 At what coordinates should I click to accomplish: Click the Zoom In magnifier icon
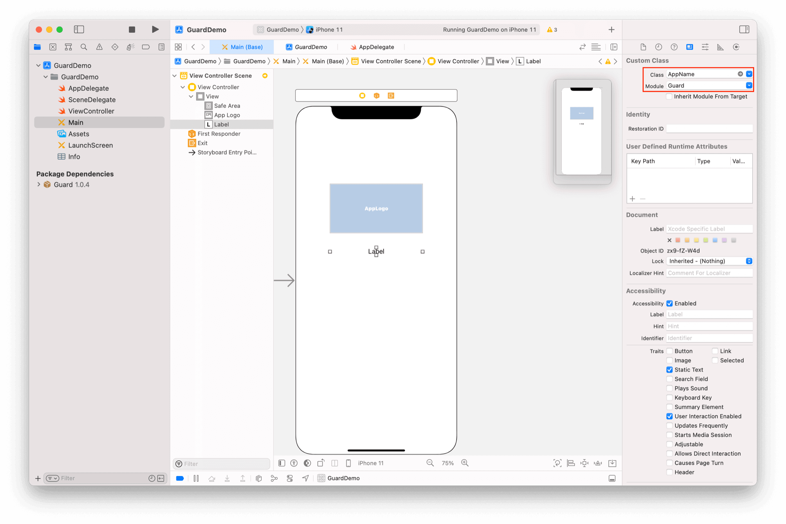point(465,463)
